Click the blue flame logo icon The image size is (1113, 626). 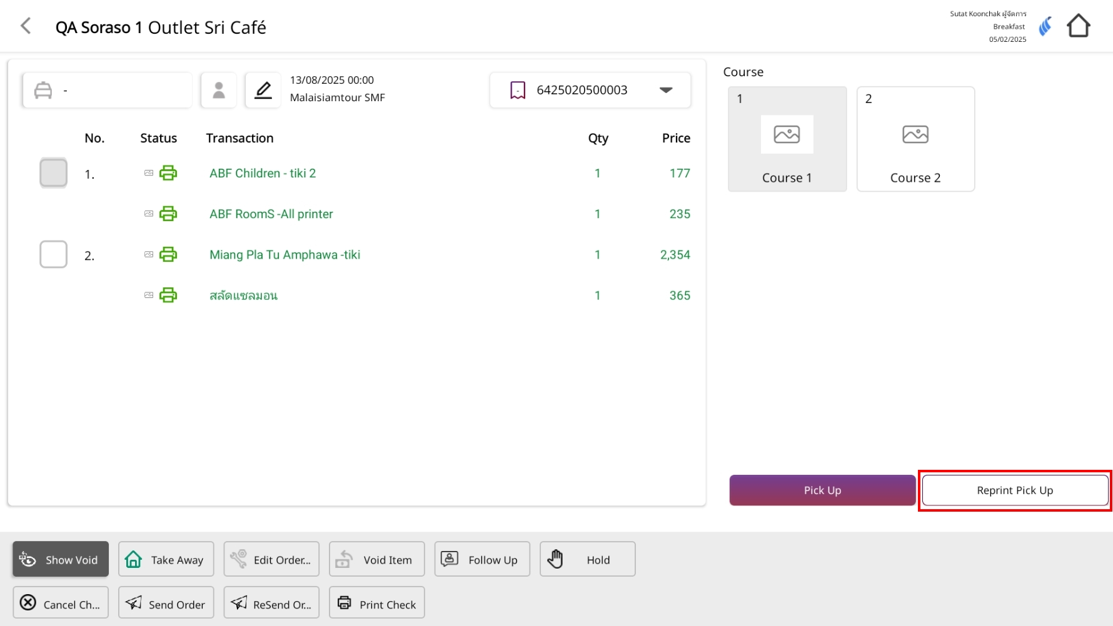click(x=1045, y=26)
